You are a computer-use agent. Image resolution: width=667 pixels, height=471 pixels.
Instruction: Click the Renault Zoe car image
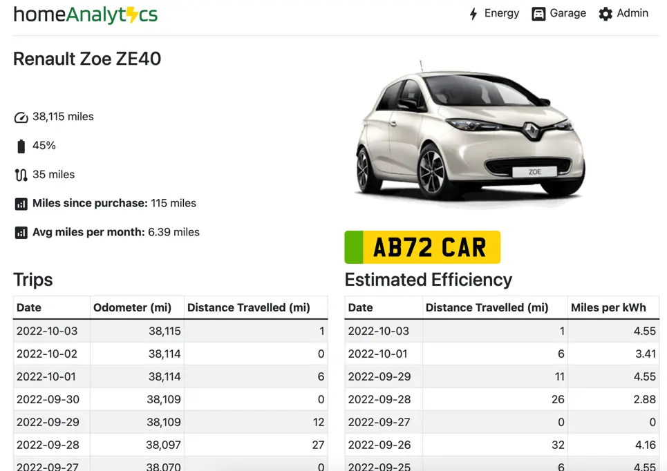click(x=470, y=134)
